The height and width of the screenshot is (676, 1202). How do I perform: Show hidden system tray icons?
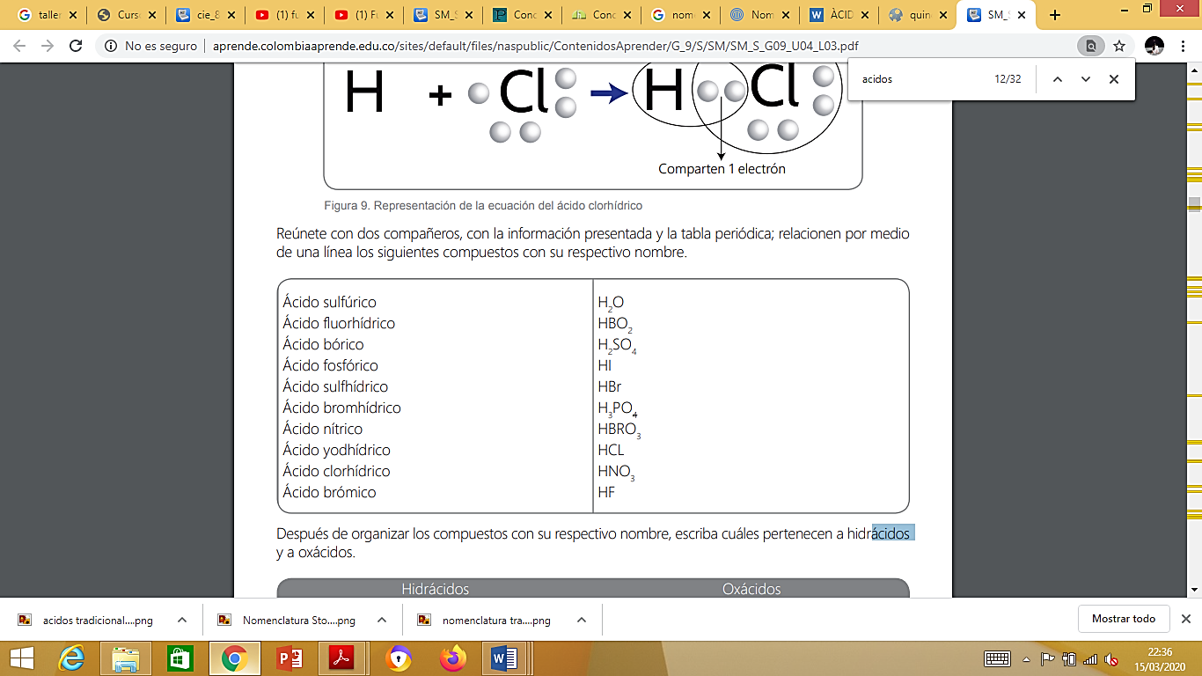(x=1025, y=658)
